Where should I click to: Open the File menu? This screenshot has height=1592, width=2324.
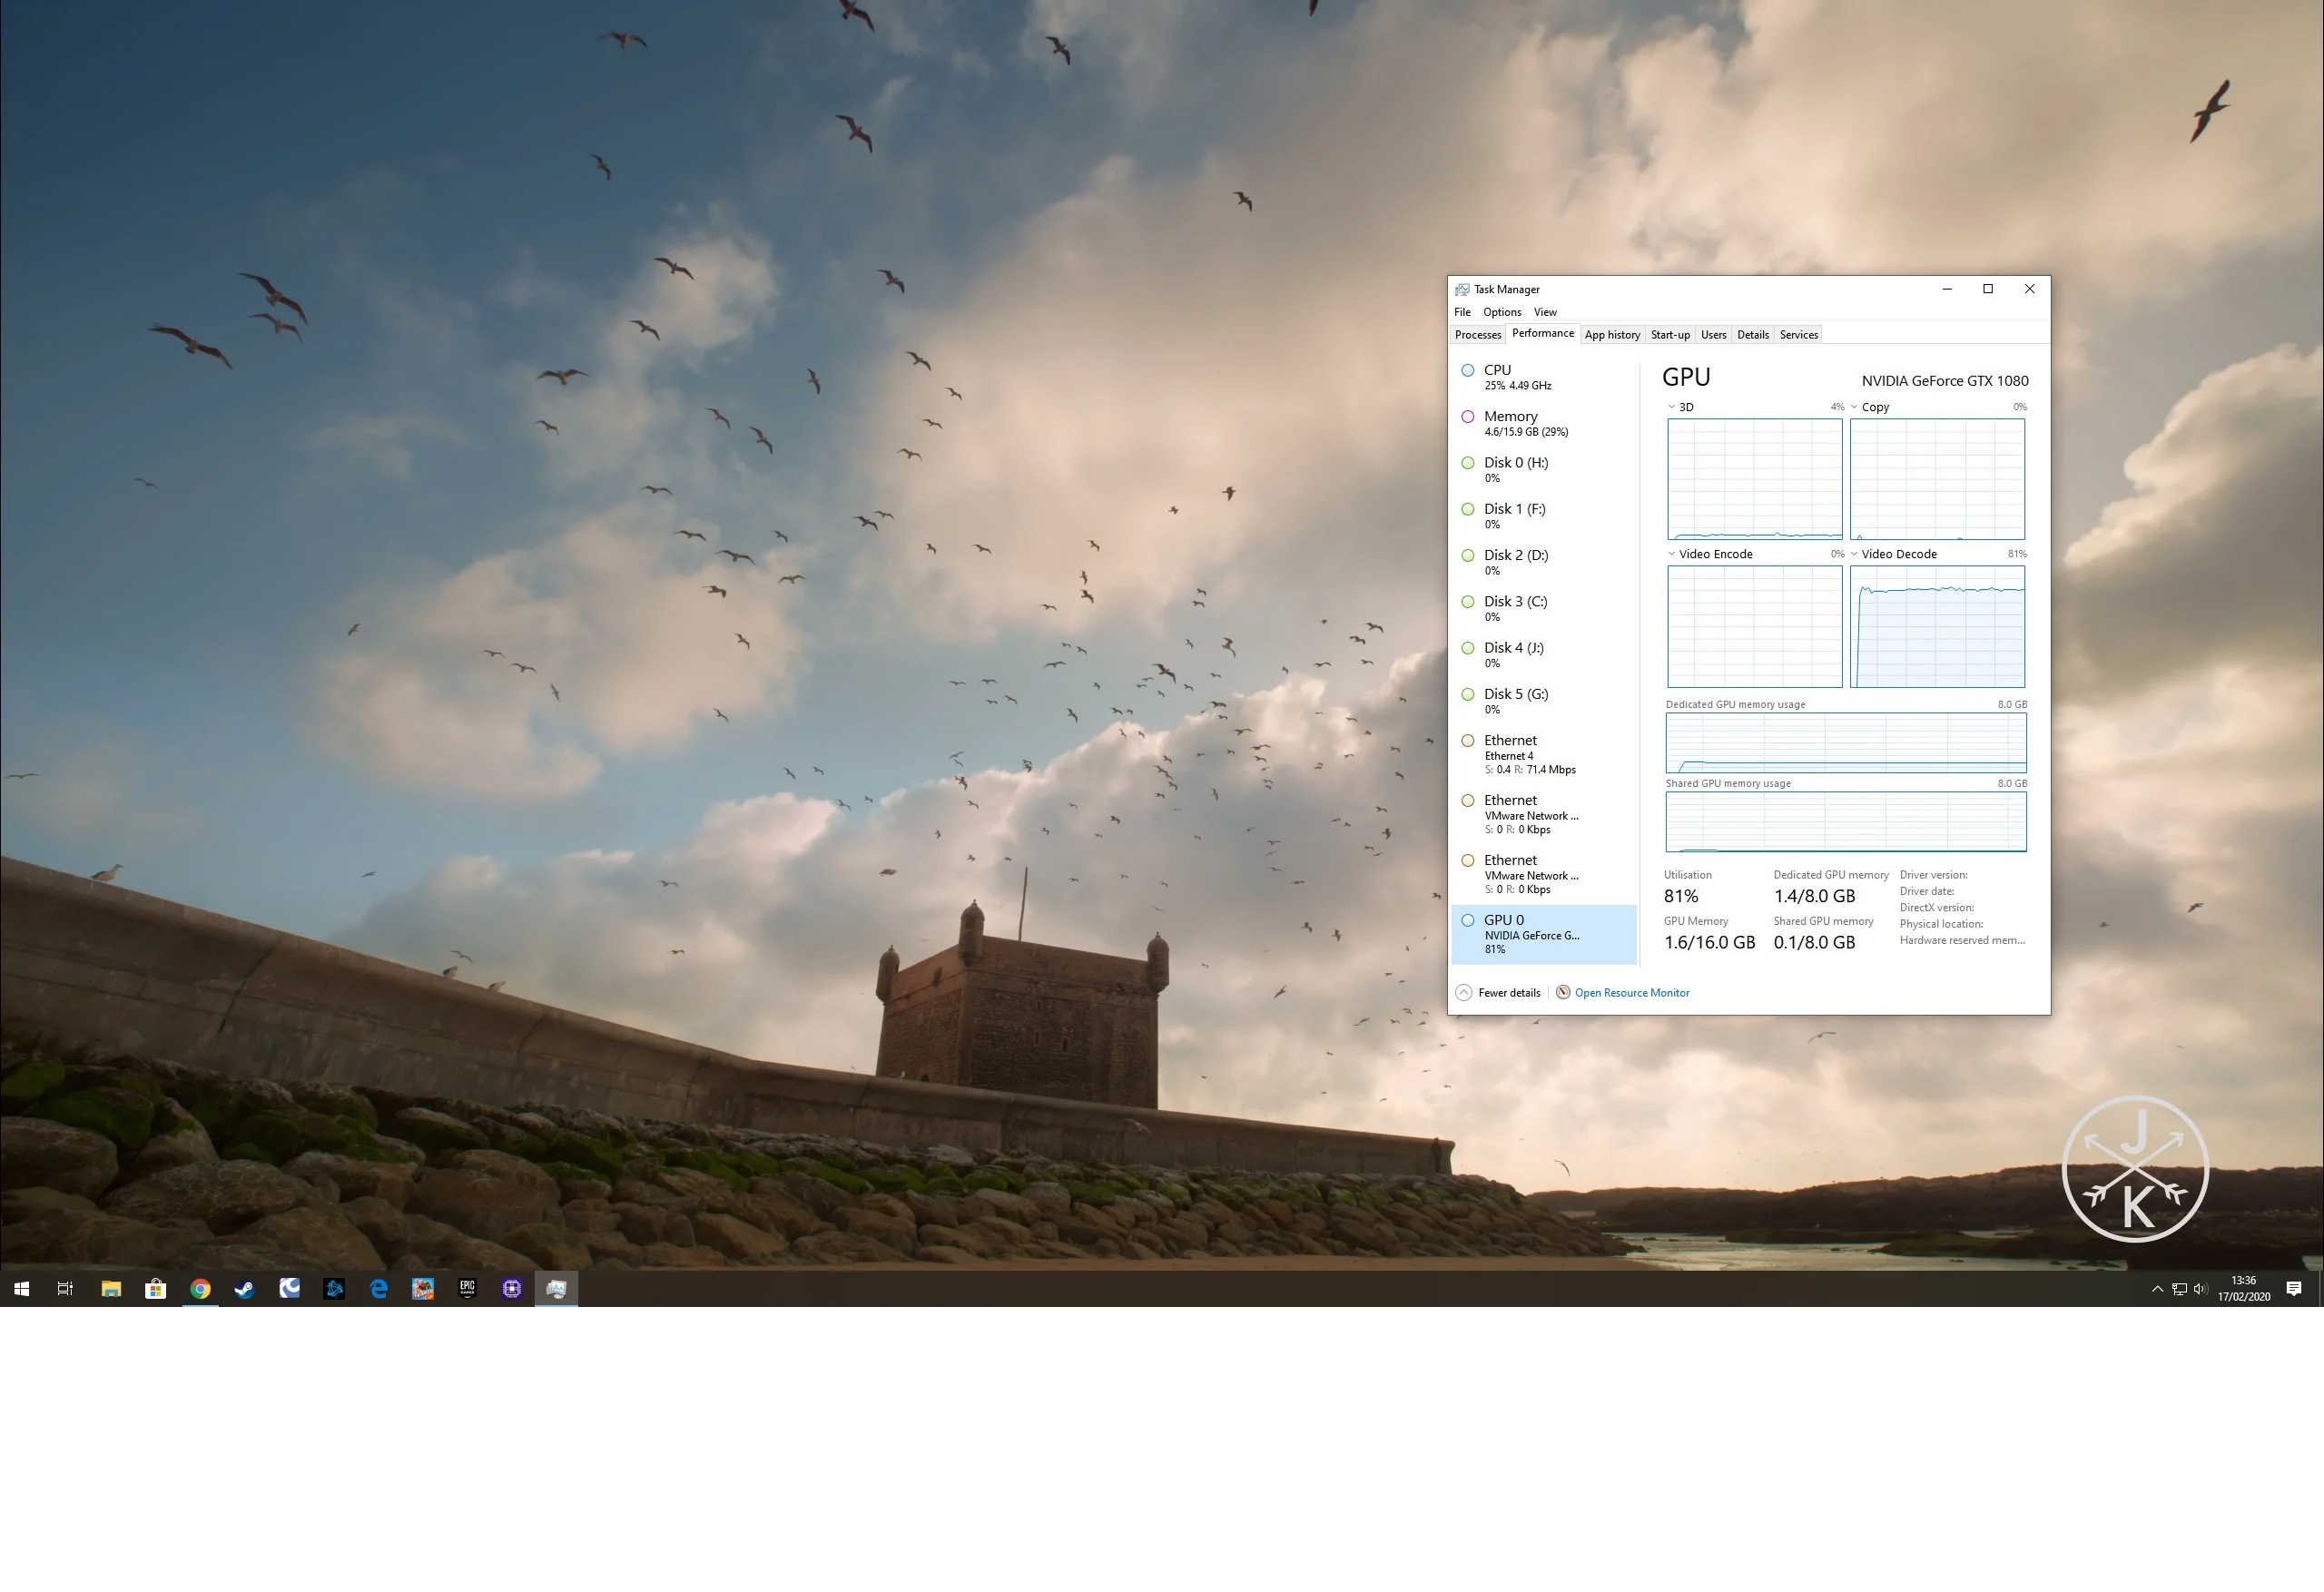1462,312
